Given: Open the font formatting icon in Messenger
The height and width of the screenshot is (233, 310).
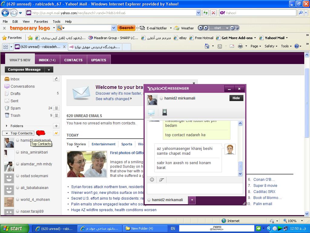Looking at the screenshot, I should 161,180.
